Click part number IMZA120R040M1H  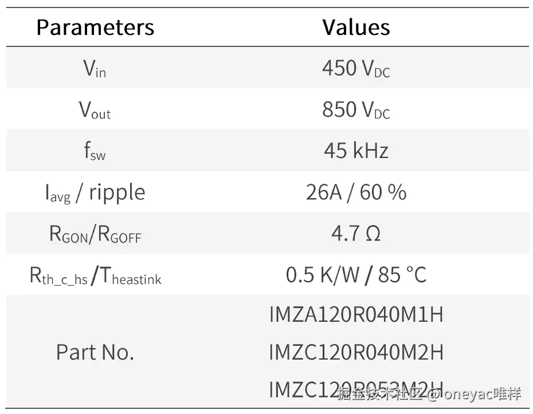[356, 315]
